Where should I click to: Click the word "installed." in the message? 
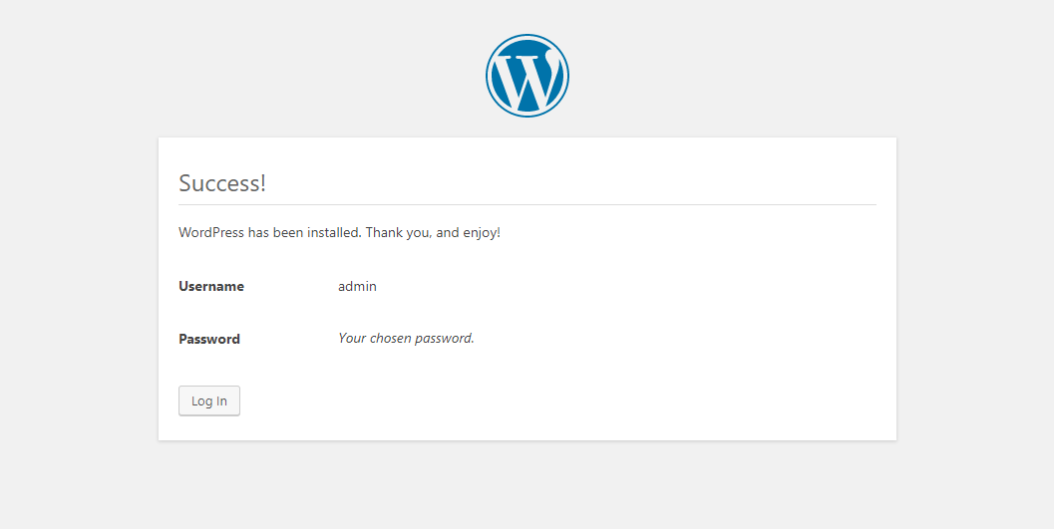[x=335, y=233]
